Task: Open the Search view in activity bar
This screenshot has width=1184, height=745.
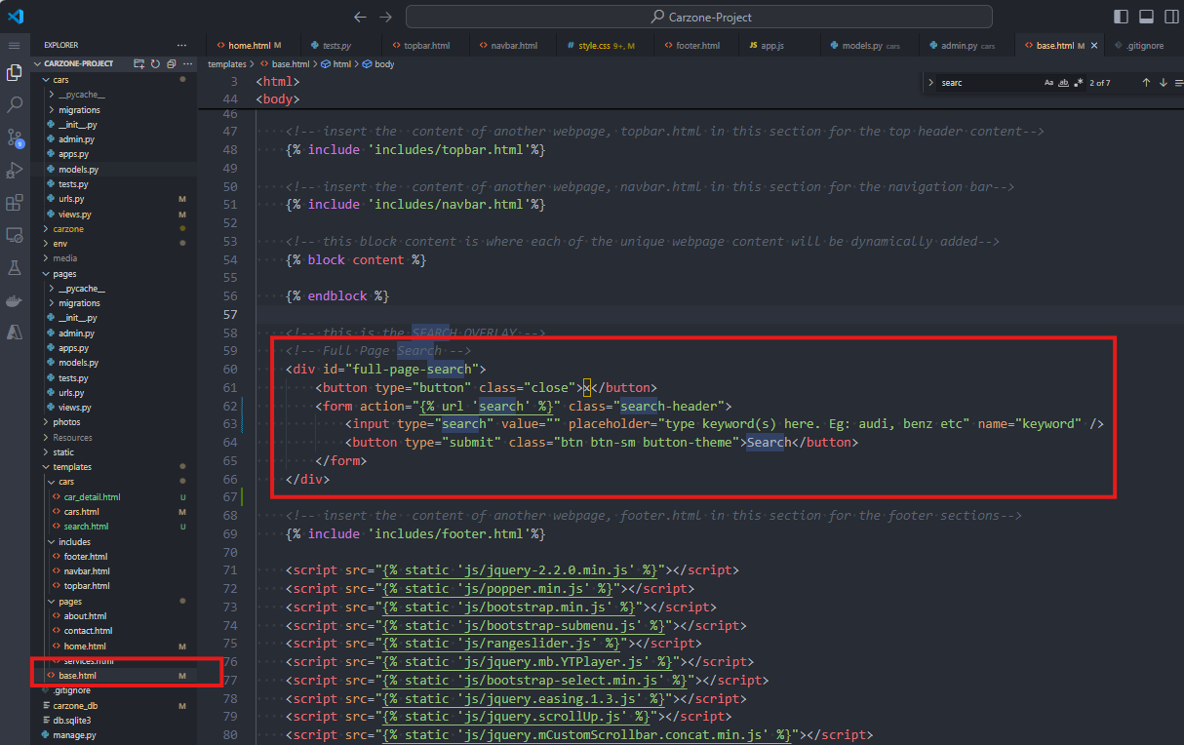Action: pos(15,103)
